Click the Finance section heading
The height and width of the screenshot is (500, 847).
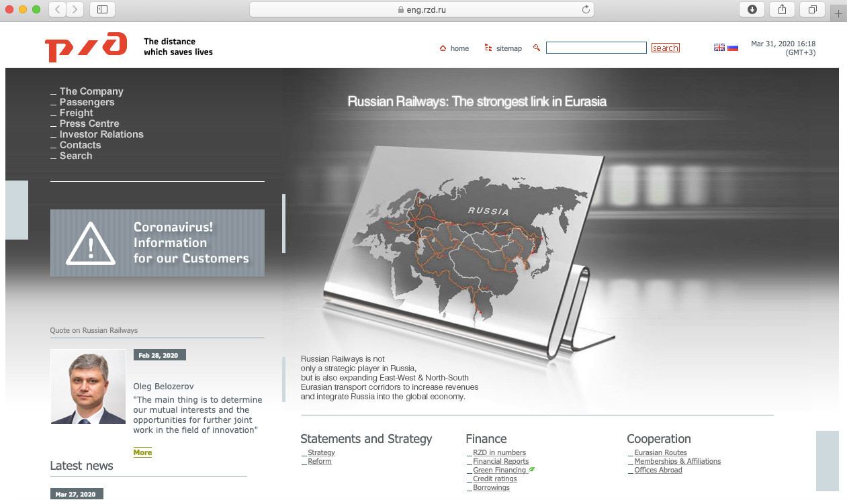tap(486, 439)
